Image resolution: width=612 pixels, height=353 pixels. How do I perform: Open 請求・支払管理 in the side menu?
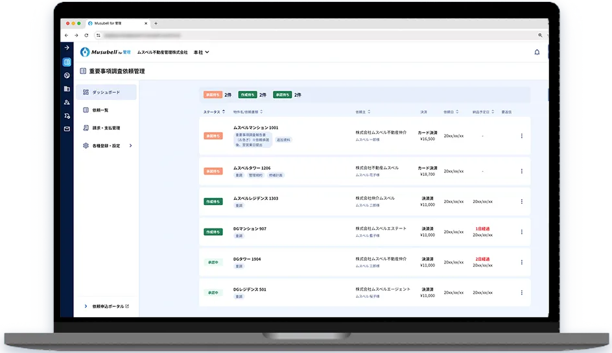coord(106,128)
